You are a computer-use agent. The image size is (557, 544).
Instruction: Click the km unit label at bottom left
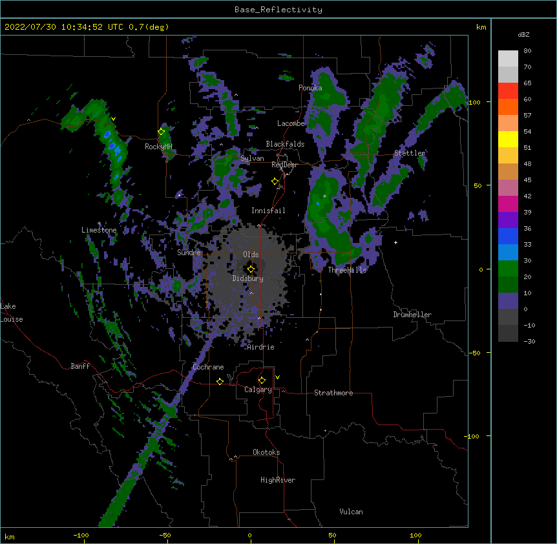tap(9, 536)
